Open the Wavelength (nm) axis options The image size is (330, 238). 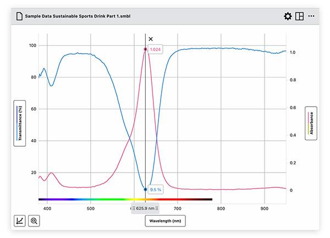click(x=165, y=221)
